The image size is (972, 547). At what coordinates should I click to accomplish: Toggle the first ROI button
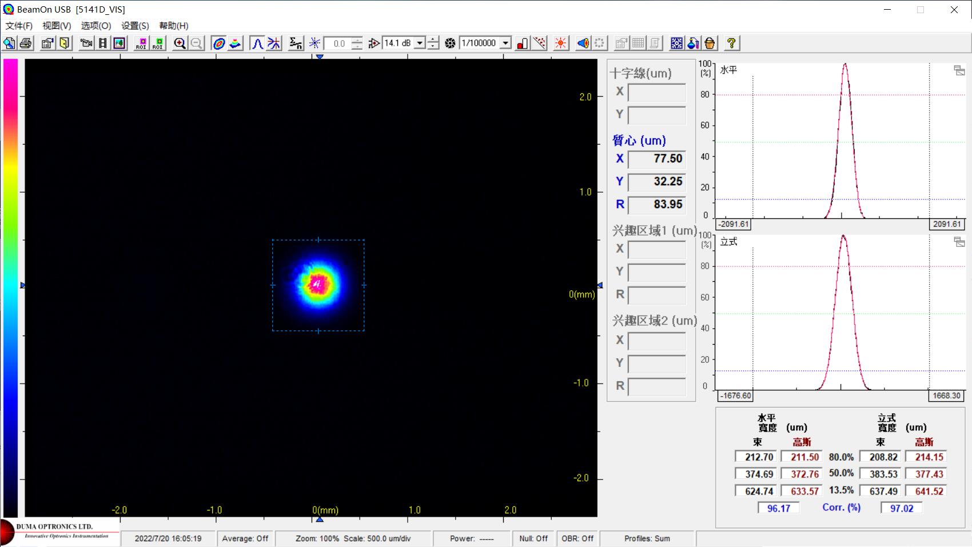pyautogui.click(x=141, y=43)
